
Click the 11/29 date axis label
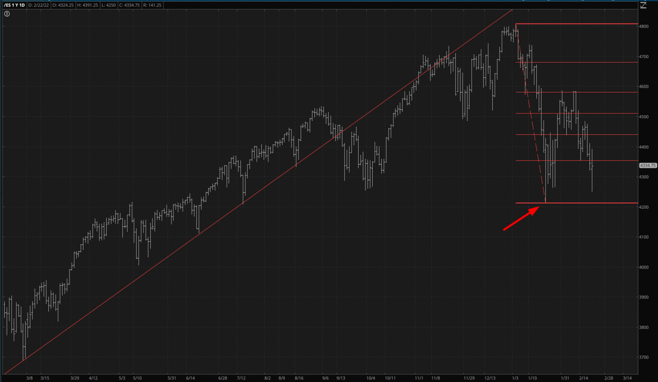(x=469, y=378)
